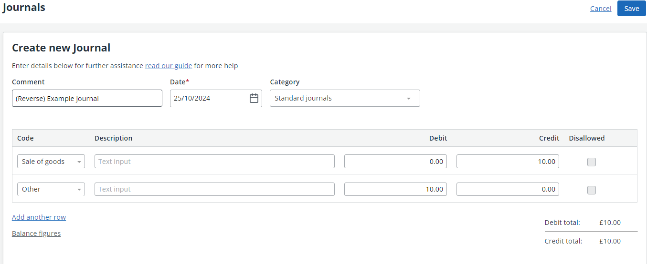Click Credit field in Other row

click(x=508, y=189)
